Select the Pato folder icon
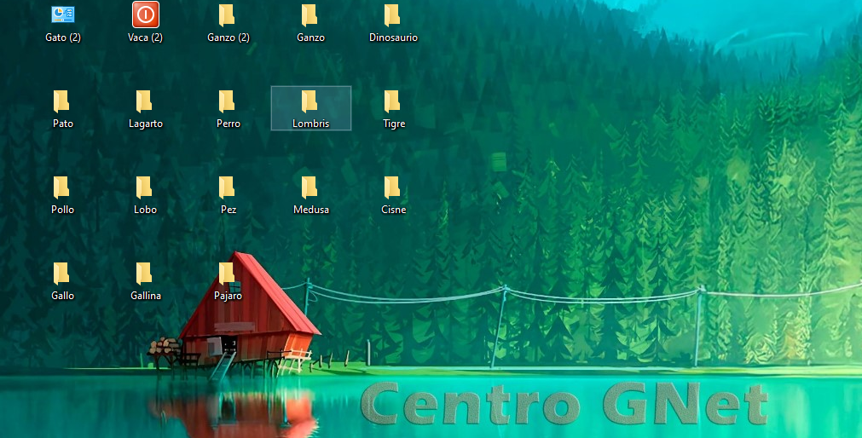This screenshot has height=438, width=862. coord(61,101)
